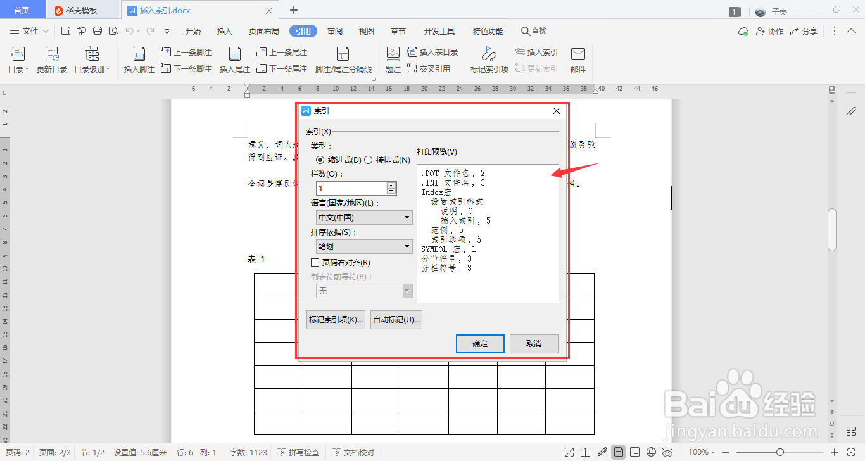Click the 自动标记(U) button
Image resolution: width=865 pixels, height=461 pixels.
pyautogui.click(x=396, y=320)
